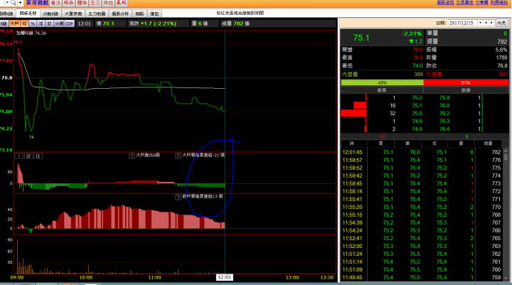
Task: Go to the previous date arrow
Action: click(x=486, y=23)
